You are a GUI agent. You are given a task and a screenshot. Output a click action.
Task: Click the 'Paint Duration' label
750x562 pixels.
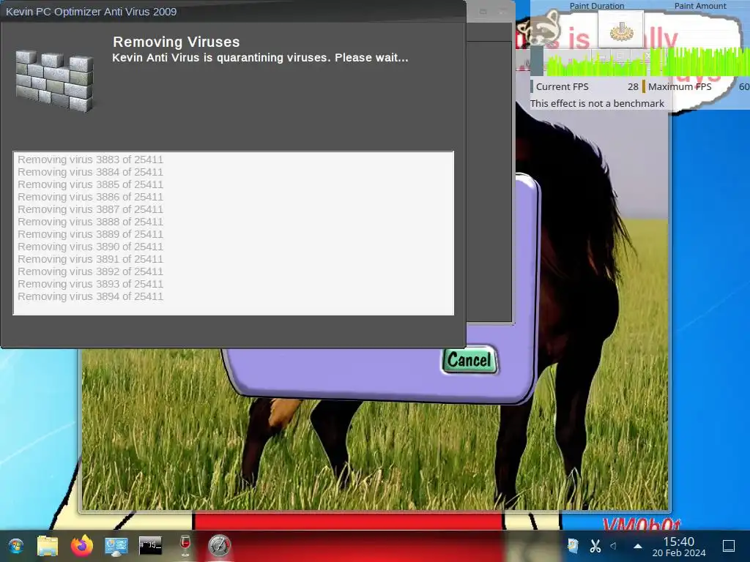[x=596, y=6]
